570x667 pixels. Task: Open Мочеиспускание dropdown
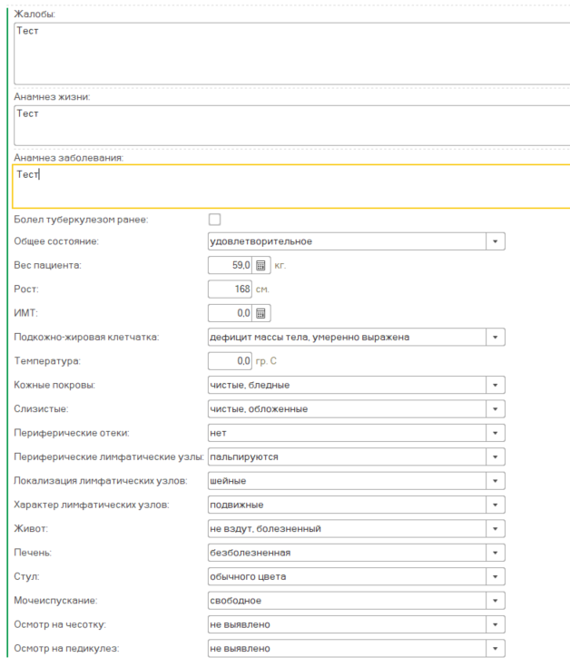[x=496, y=601]
